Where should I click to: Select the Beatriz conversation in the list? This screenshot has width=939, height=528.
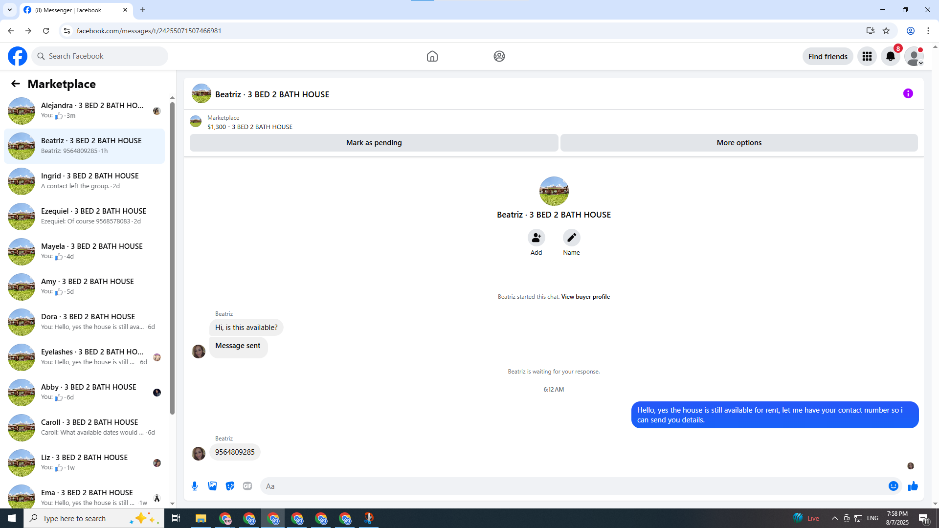click(x=85, y=146)
